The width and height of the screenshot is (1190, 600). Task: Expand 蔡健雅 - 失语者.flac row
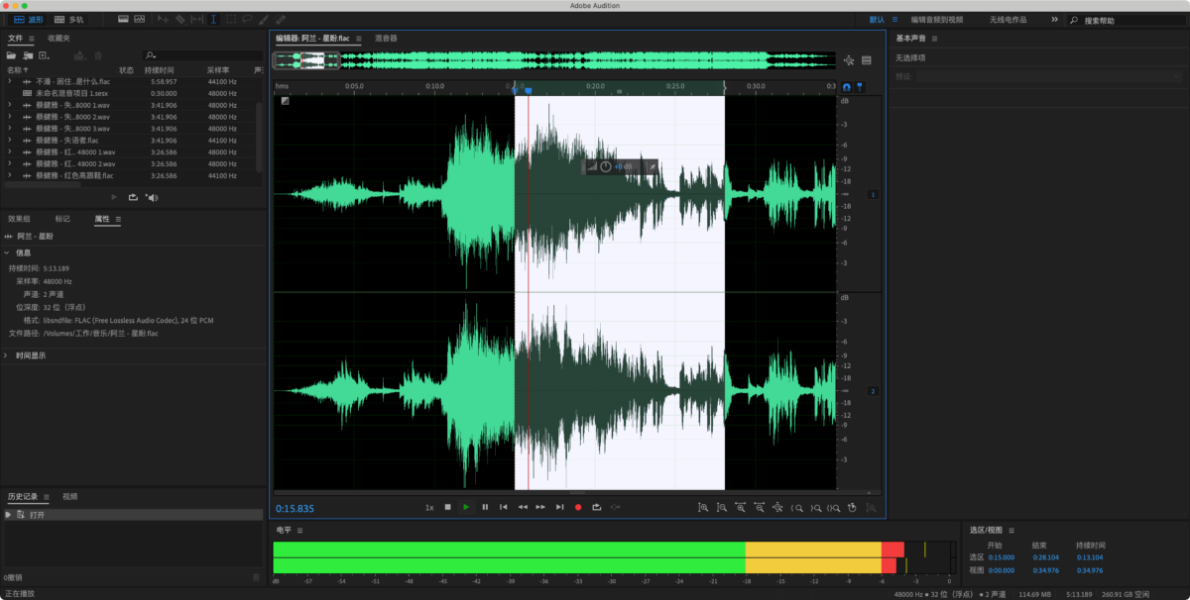(10, 141)
